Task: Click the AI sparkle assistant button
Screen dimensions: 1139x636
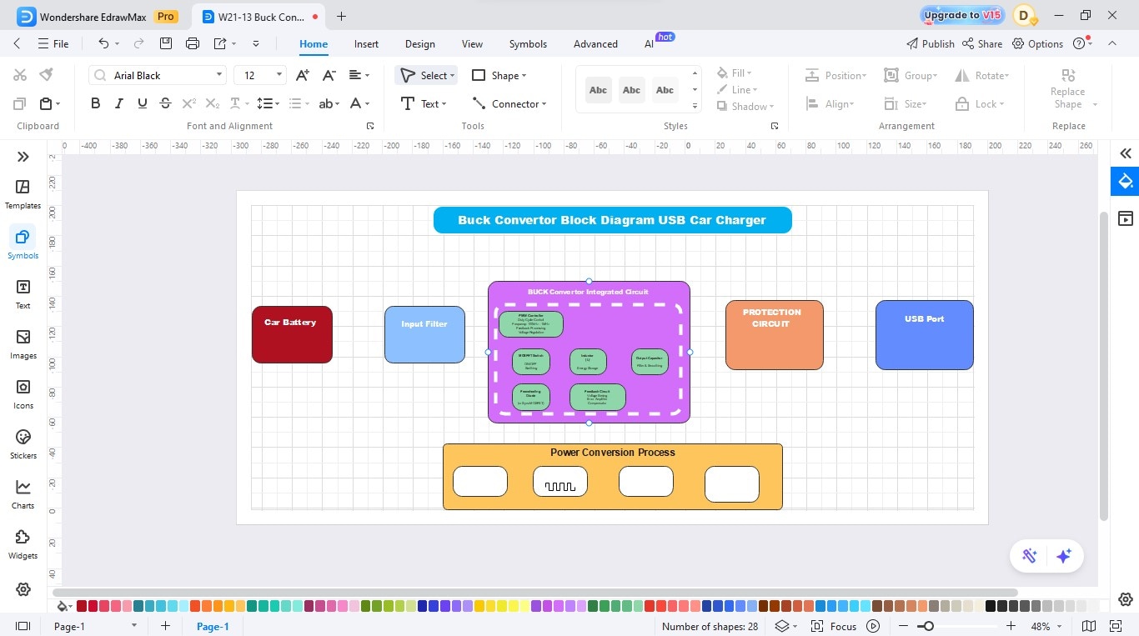Action: [1064, 556]
